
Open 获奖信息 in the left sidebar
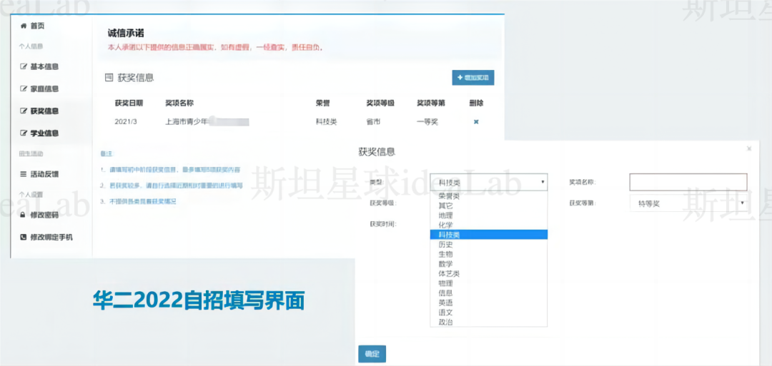click(x=44, y=111)
